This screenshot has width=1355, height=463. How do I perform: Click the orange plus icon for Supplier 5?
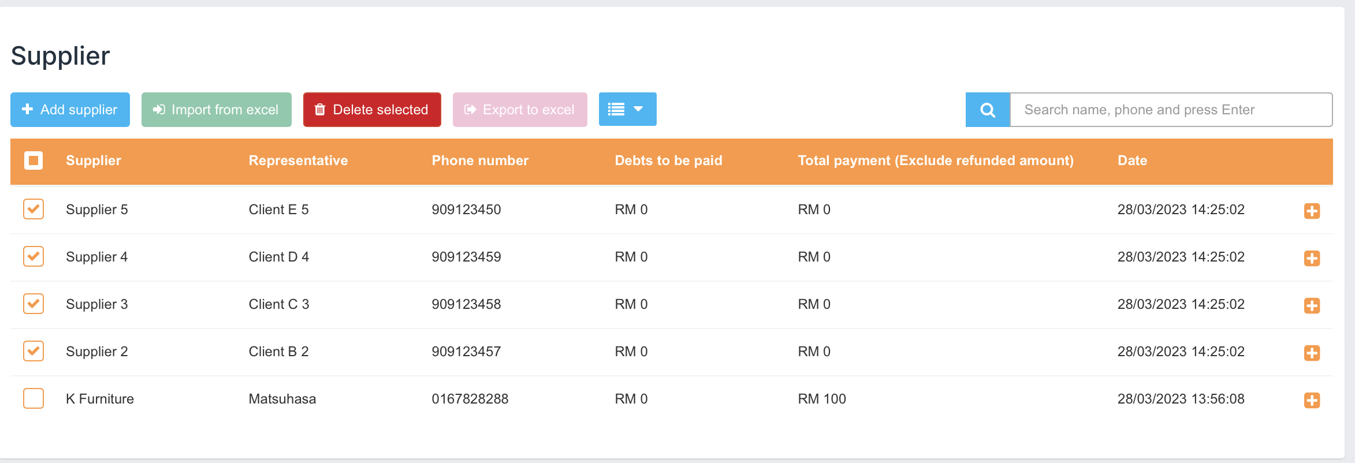pos(1312,211)
